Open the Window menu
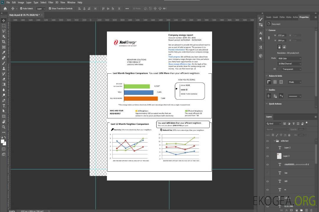This screenshot has height=212, width=319. click(x=71, y=2)
